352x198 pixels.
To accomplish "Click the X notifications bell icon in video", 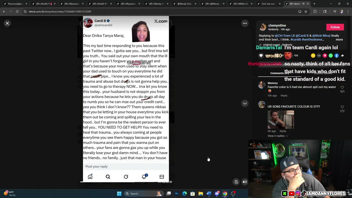I will (x=144, y=177).
